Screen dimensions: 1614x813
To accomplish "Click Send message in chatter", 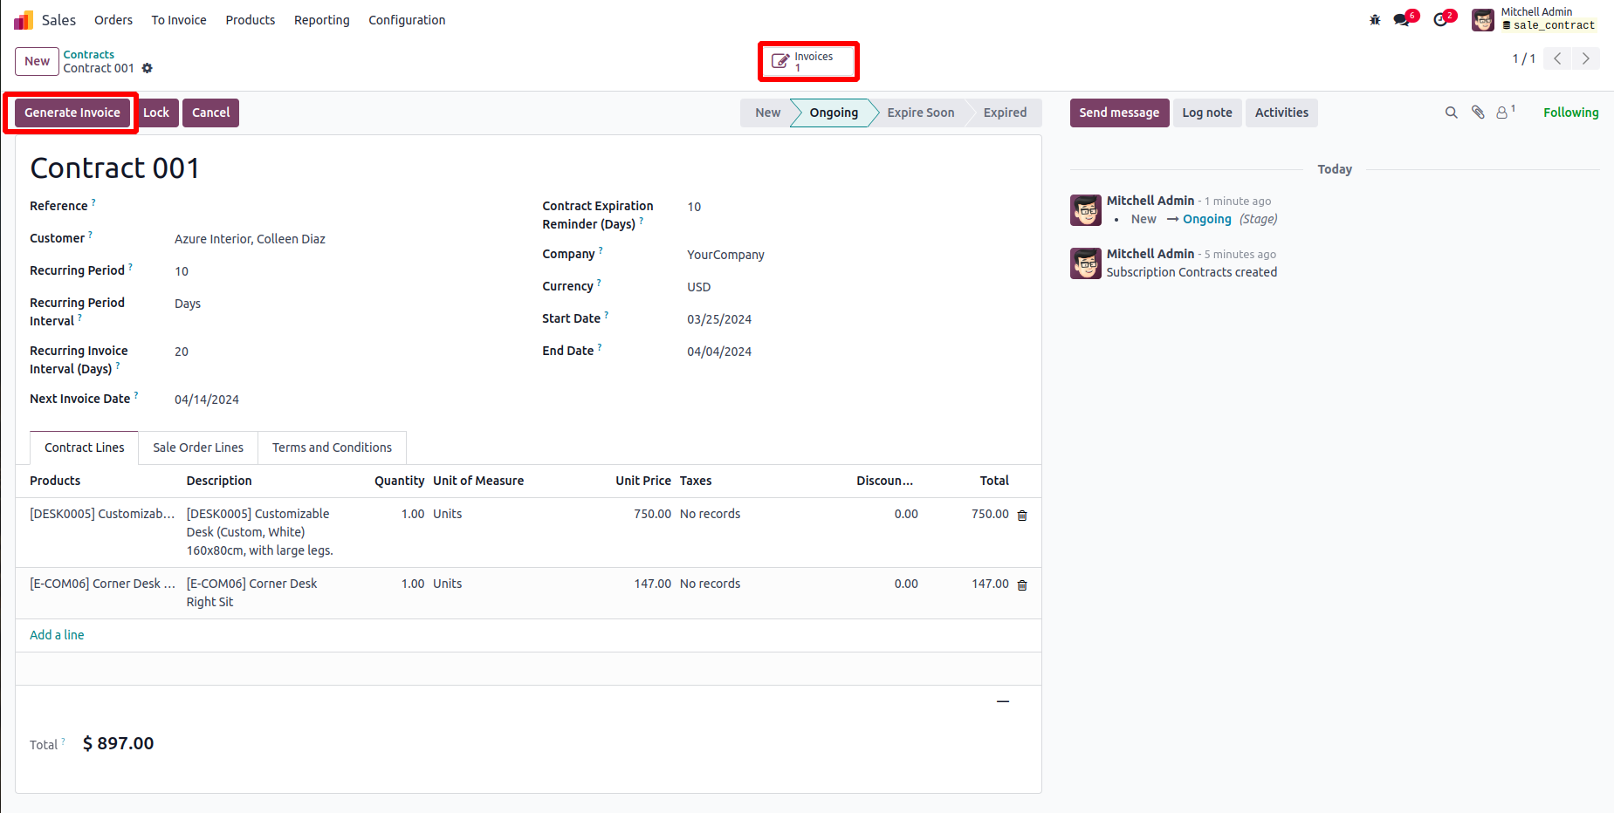I will 1119,113.
